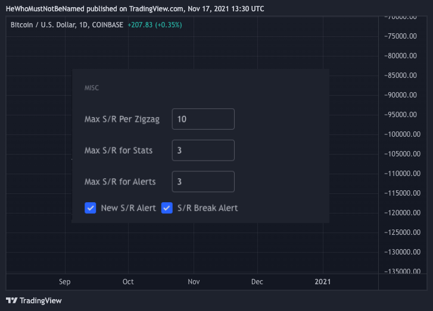Click the '-130000.00' price axis label
This screenshot has width=433, height=311.
(x=403, y=252)
